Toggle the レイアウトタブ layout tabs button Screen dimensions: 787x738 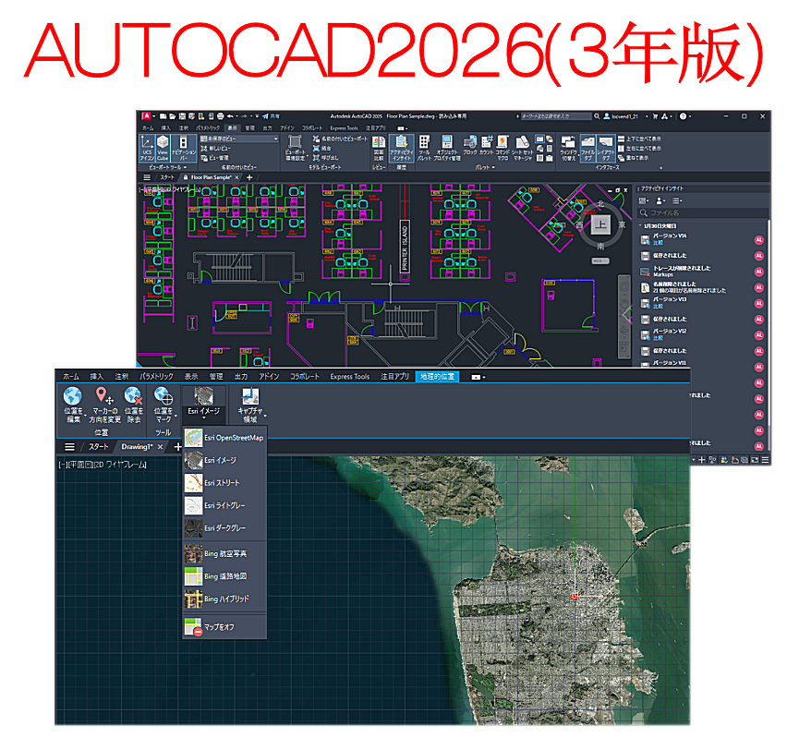point(606,148)
